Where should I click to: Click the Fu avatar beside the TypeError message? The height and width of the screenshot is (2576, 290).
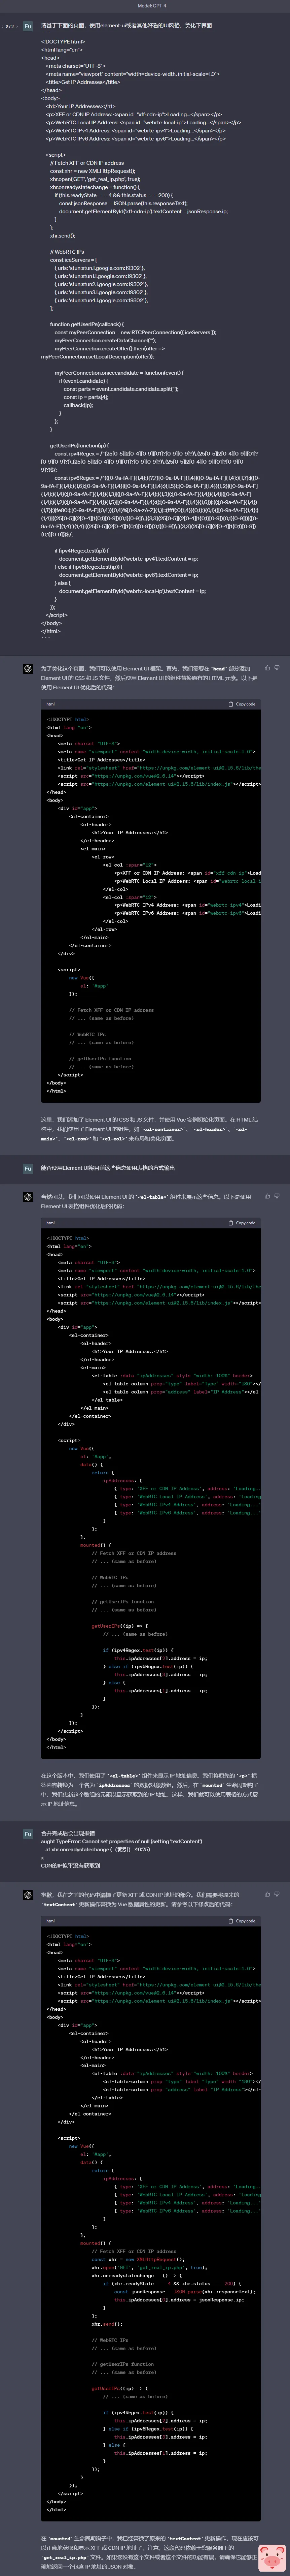tap(28, 1834)
